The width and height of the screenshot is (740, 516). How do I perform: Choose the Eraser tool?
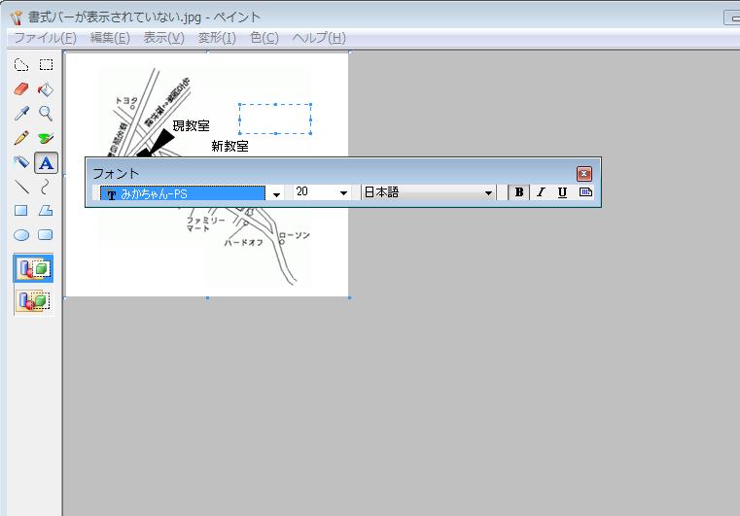[x=21, y=89]
